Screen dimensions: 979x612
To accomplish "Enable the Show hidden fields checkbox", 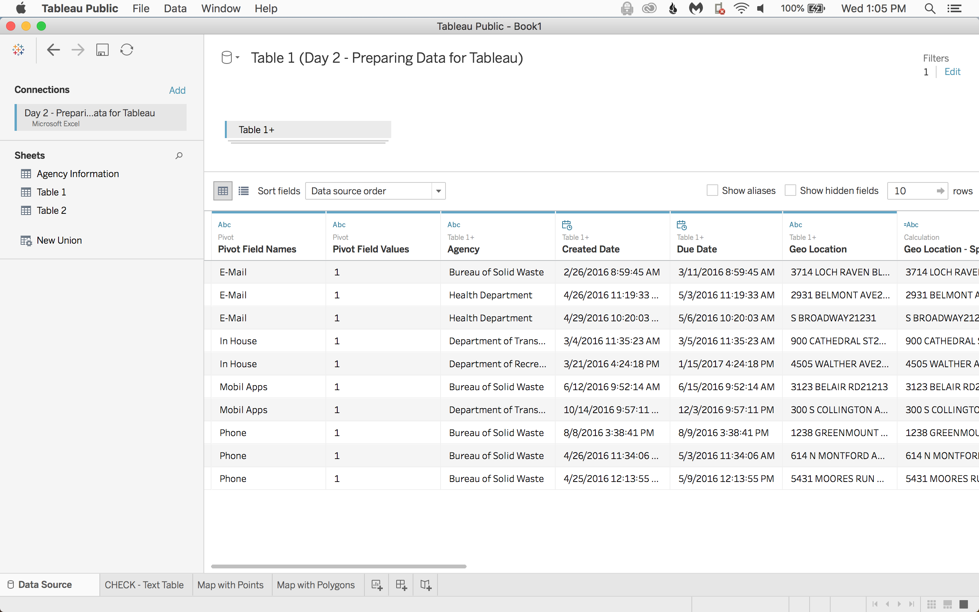I will tap(790, 190).
